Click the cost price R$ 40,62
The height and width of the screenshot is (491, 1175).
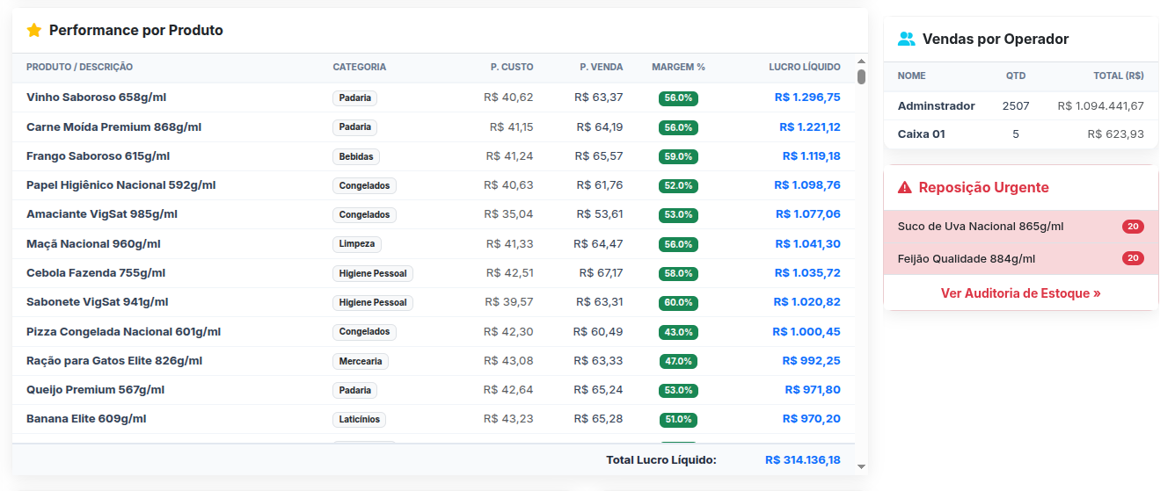(508, 97)
